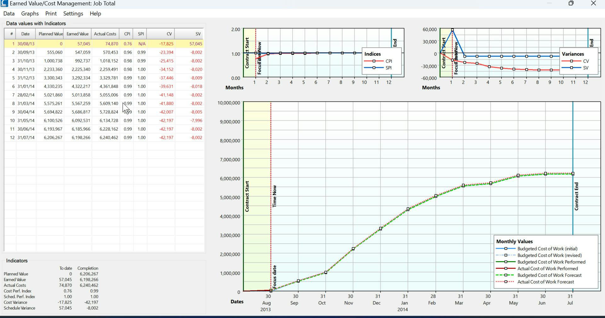Click Cost Variance completion value -42,197
The width and height of the screenshot is (605, 318).
click(91, 303)
